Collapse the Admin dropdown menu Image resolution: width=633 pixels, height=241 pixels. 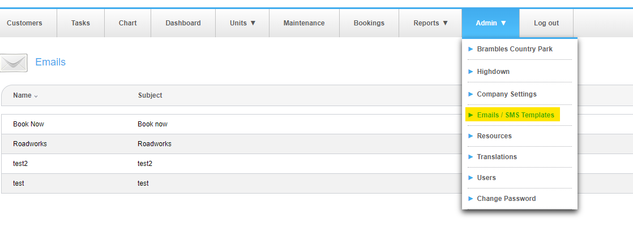pos(490,23)
